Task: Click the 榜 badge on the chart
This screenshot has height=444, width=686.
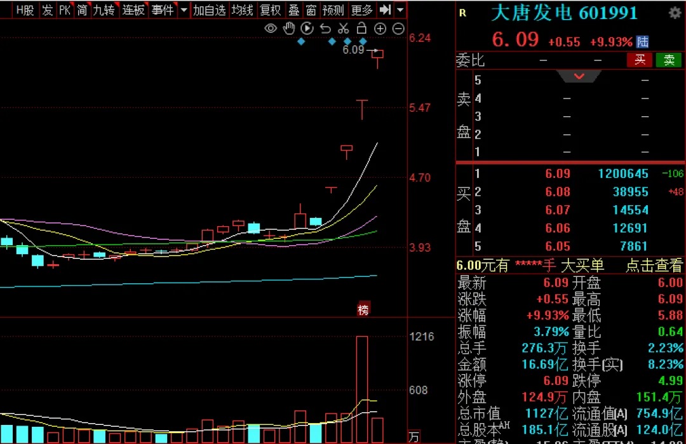Action: coord(363,310)
